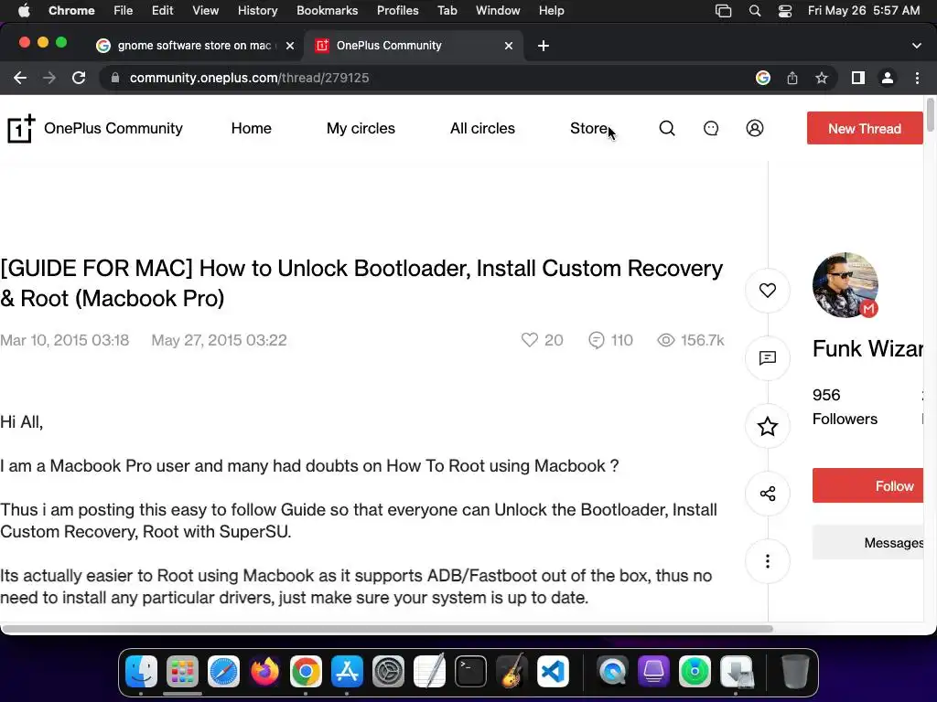Open System Settings from the dock
This screenshot has width=937, height=702.
click(388, 672)
